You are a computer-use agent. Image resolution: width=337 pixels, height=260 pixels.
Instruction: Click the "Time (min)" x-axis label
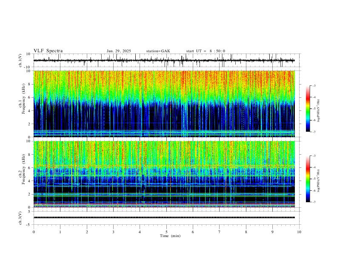point(170,236)
